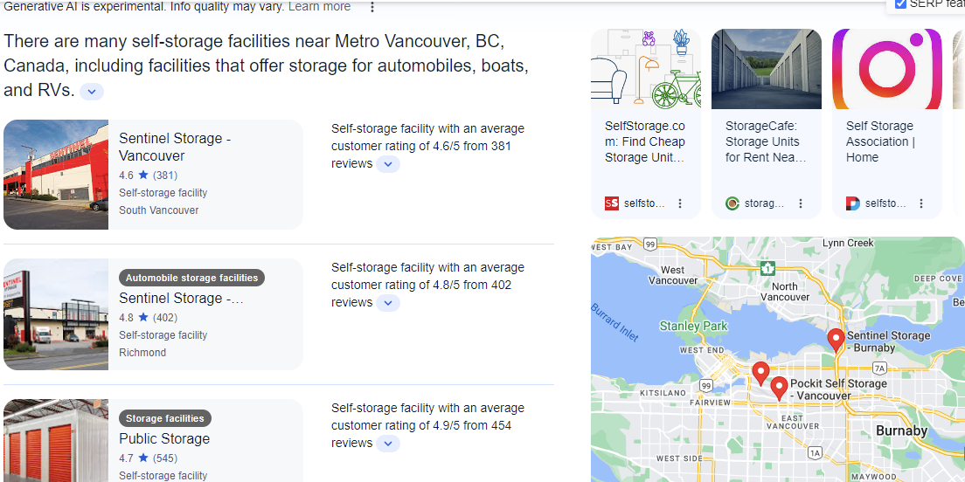
Task: Toggle the SERP features checkbox
Action: [900, 4]
